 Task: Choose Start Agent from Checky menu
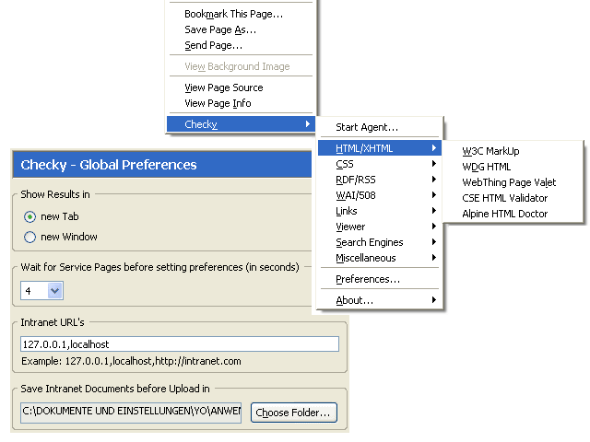click(x=367, y=127)
